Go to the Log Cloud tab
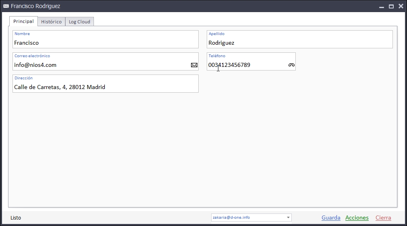 pyautogui.click(x=79, y=22)
